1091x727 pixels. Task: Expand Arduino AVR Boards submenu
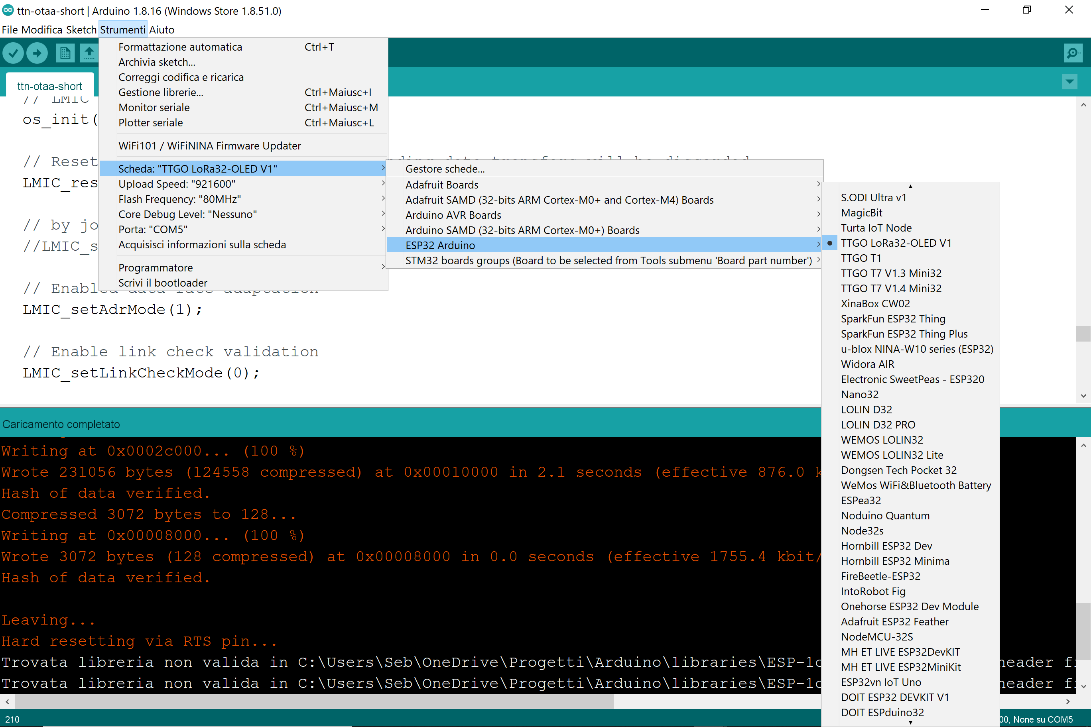click(x=605, y=215)
